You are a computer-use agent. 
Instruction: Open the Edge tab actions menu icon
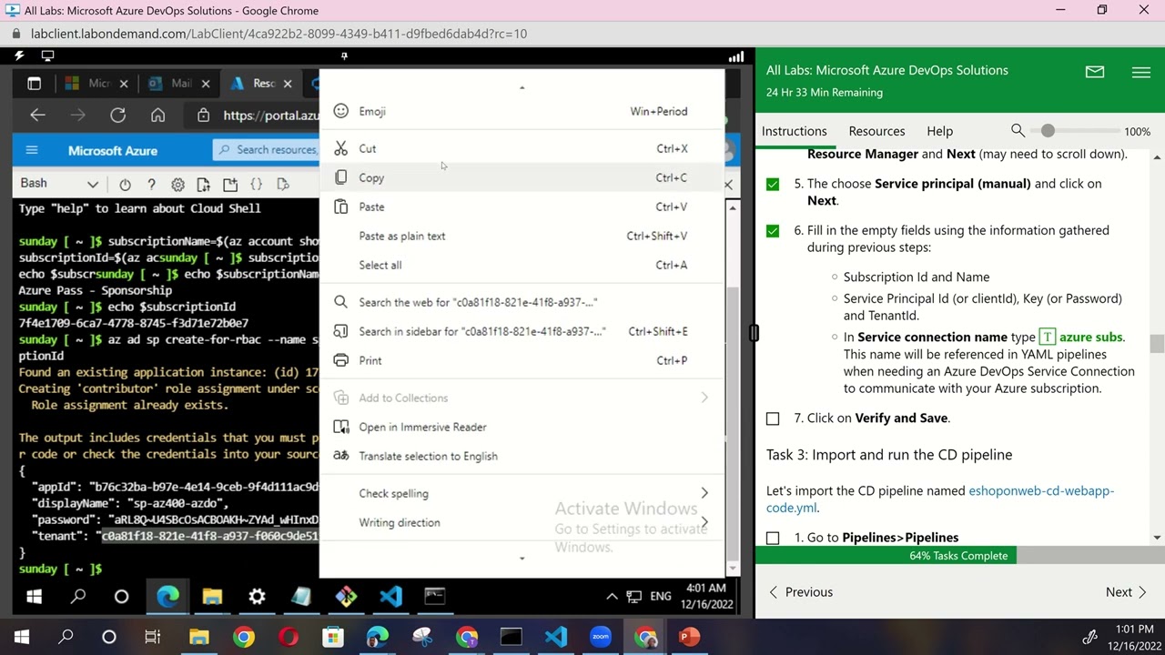pos(35,84)
